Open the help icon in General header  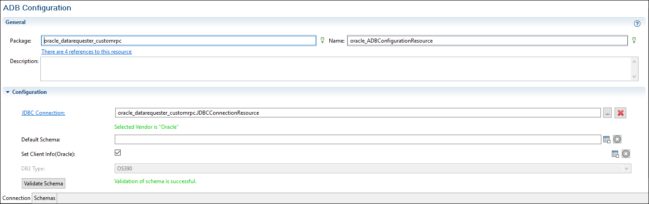point(637,24)
